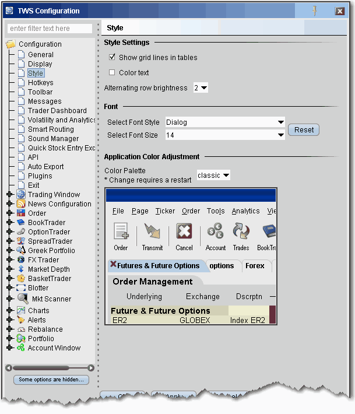Click the Charts icon
Image resolution: width=355 pixels, height=414 pixels.
21,310
